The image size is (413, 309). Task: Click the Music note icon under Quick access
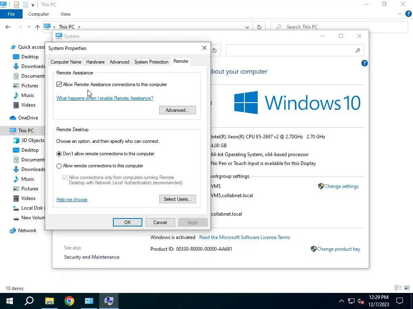click(x=16, y=95)
